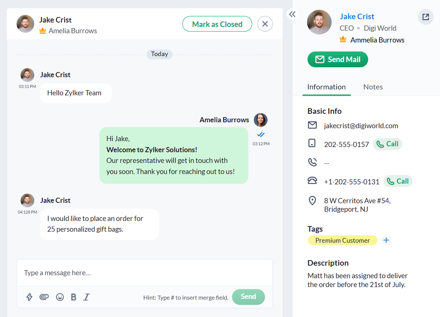This screenshot has height=317, width=440.
Task: Click the 04:128 PM timestamp
Action: [28, 212]
